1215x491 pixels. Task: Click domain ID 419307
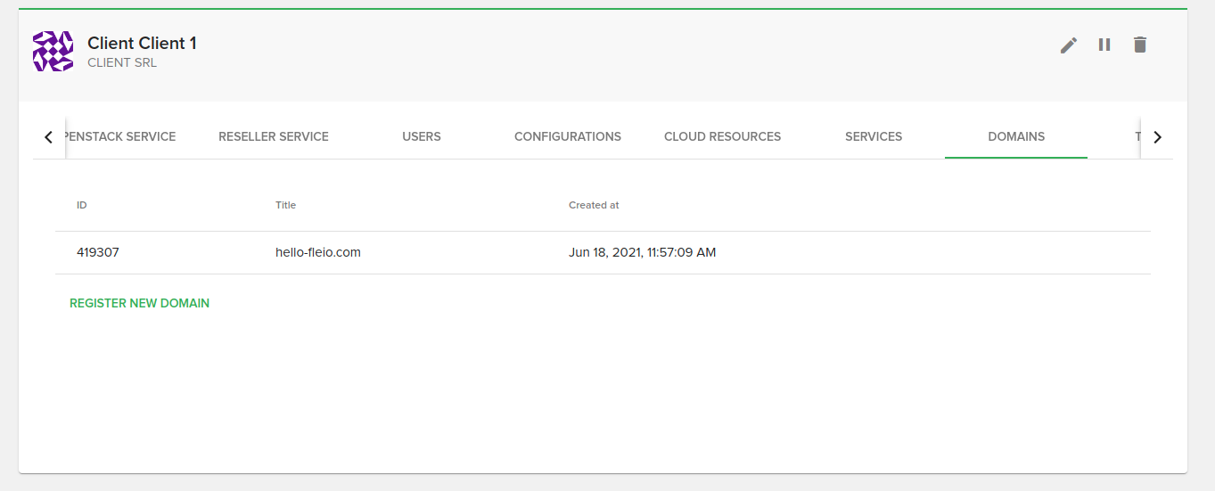98,252
